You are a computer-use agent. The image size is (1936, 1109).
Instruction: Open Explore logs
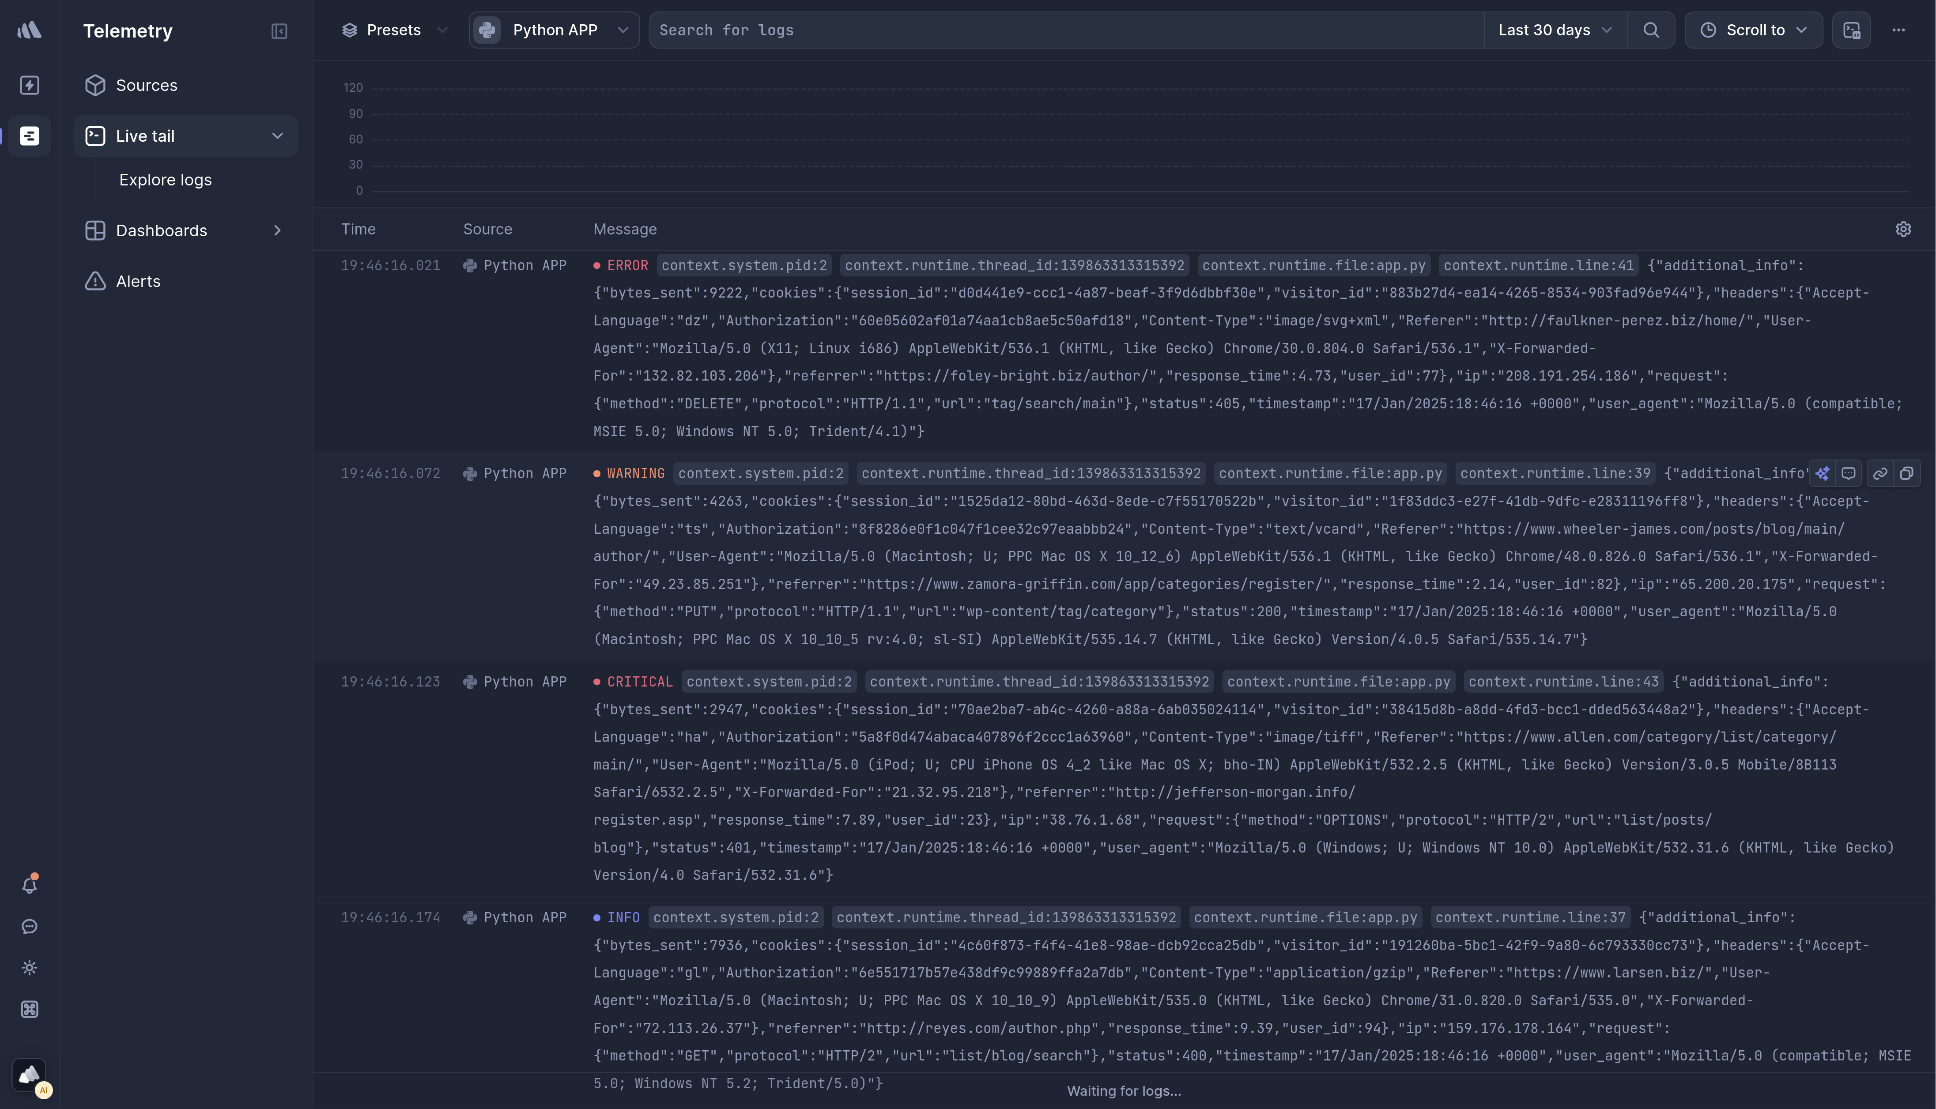point(165,180)
